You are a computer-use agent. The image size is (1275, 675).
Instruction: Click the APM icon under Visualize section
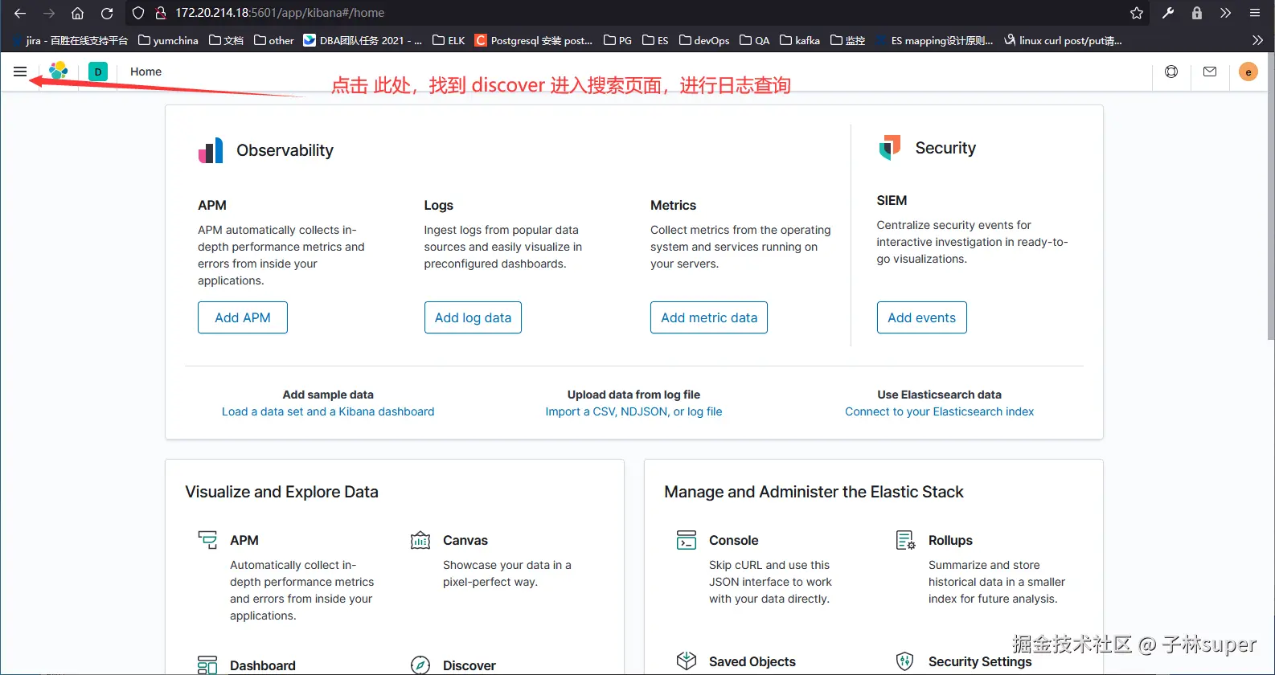pos(207,540)
